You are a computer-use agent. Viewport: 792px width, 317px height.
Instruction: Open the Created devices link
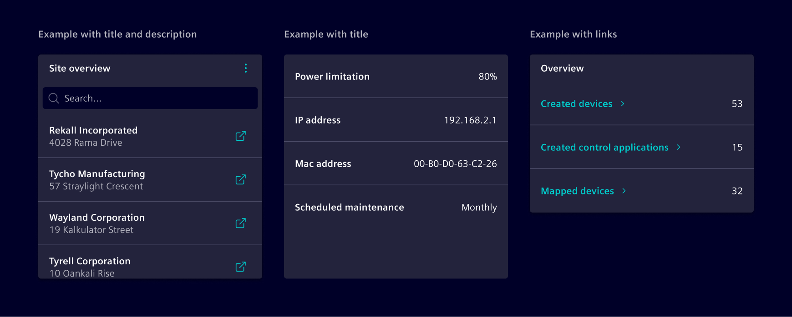(576, 104)
